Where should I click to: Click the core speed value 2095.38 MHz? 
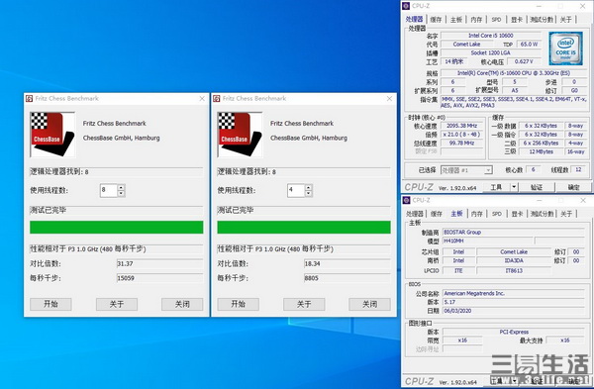point(461,126)
